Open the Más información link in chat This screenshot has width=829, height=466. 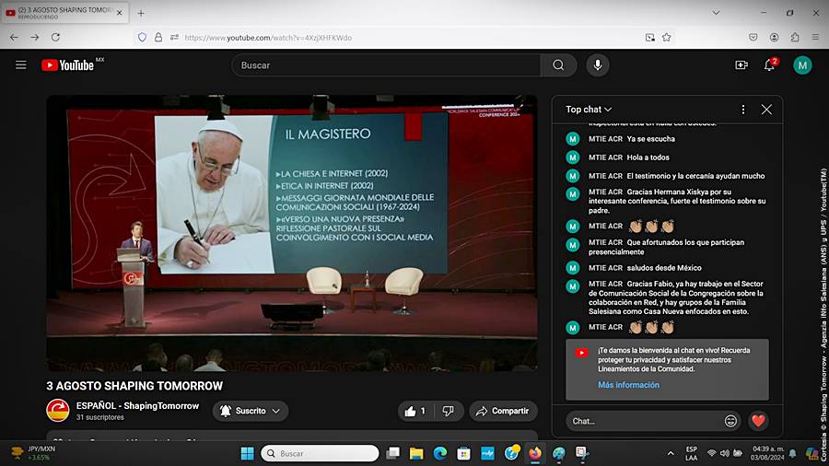(x=628, y=385)
